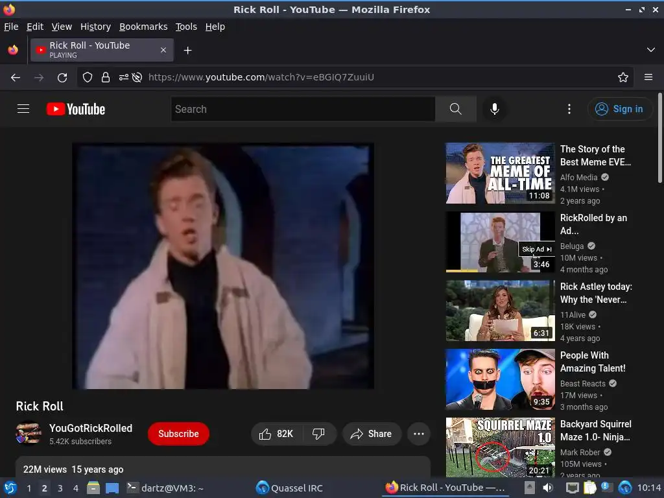The height and width of the screenshot is (498, 664).
Task: Open the Bookmarks menu
Action: pyautogui.click(x=143, y=27)
